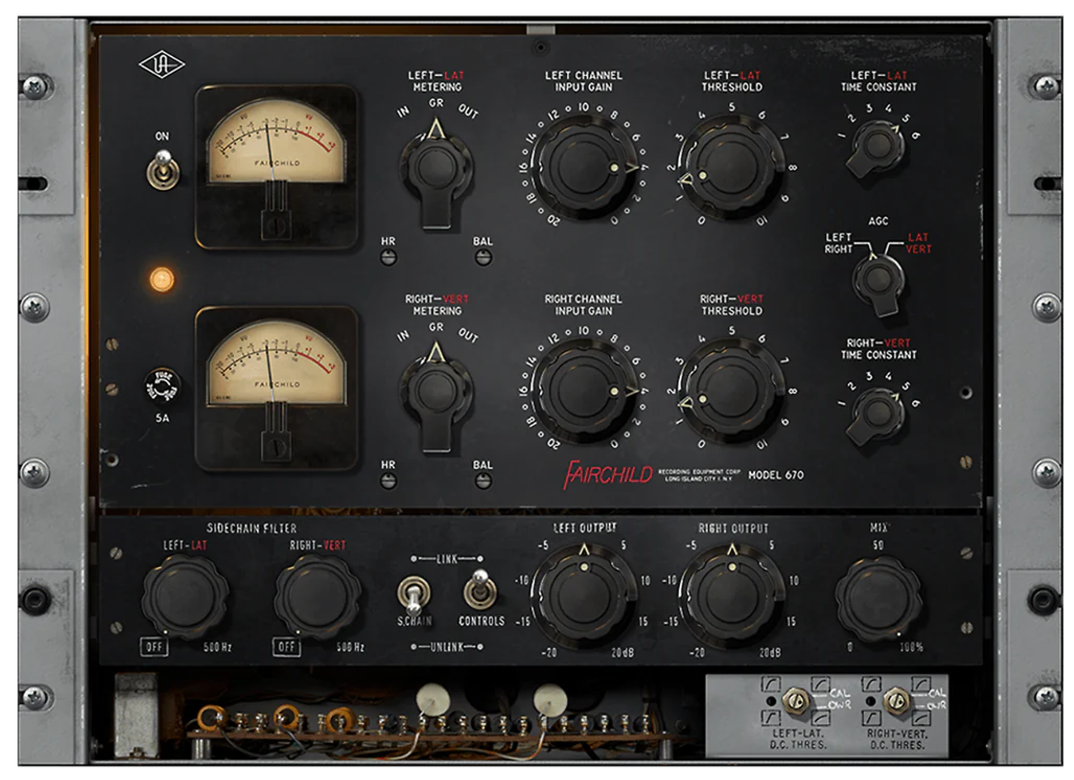Click the Left Output level knob
Screen dimensions: 1074x780
pyautogui.click(x=583, y=596)
